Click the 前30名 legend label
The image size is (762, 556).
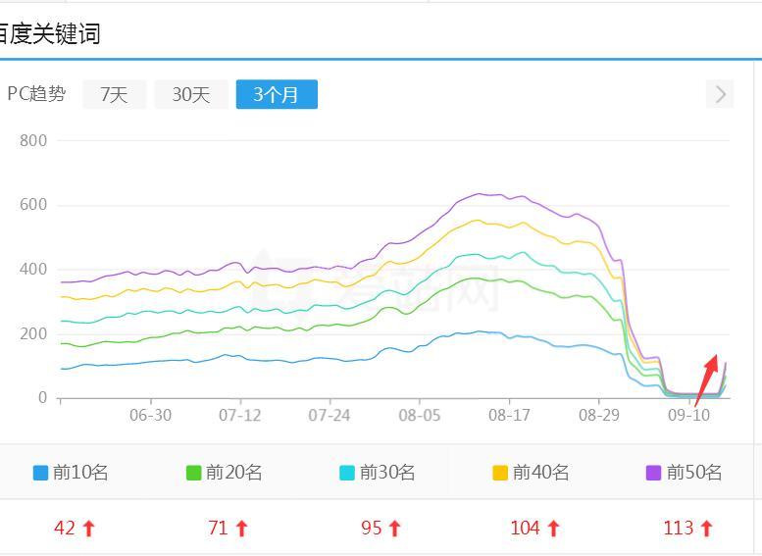tap(387, 473)
